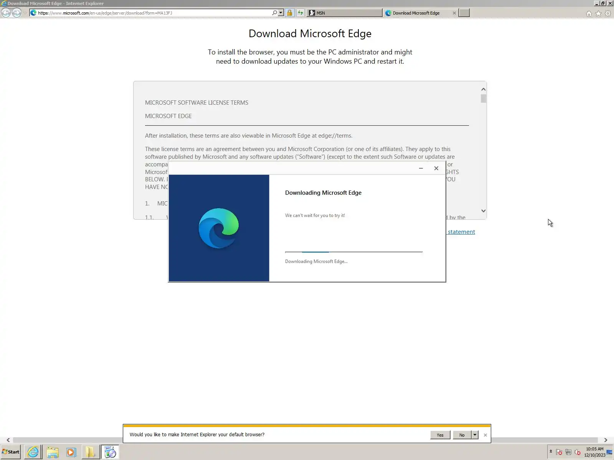Click the recent pages dropdown arrow
The image size is (614, 460).
pos(25,13)
